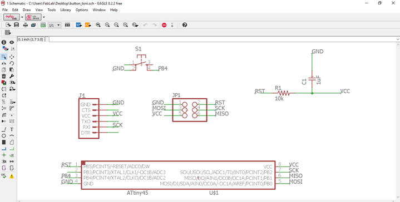
Task: Click the red Stop command icon
Action: 164,25
